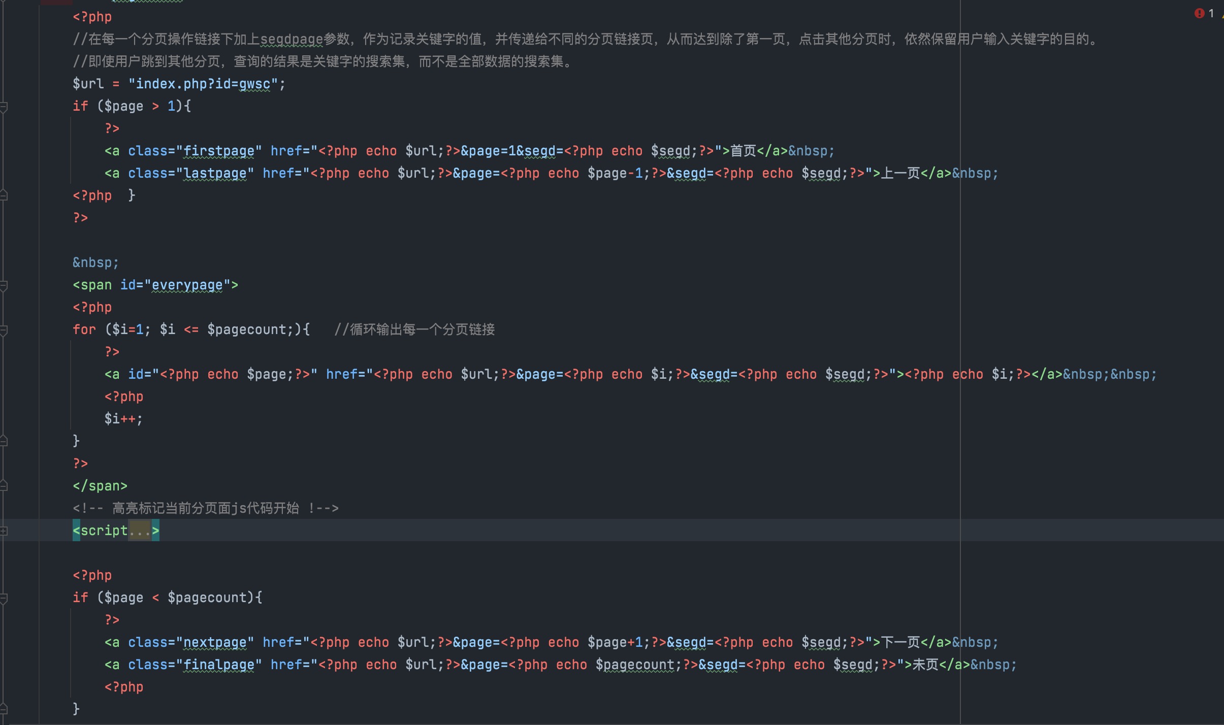Collapse the 'if ($page < $pagecount)' block

[x=4, y=599]
